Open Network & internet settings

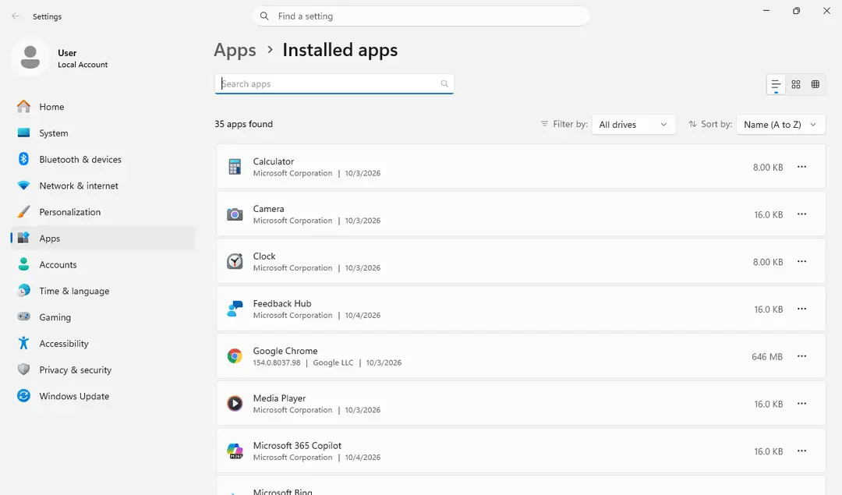click(x=103, y=186)
